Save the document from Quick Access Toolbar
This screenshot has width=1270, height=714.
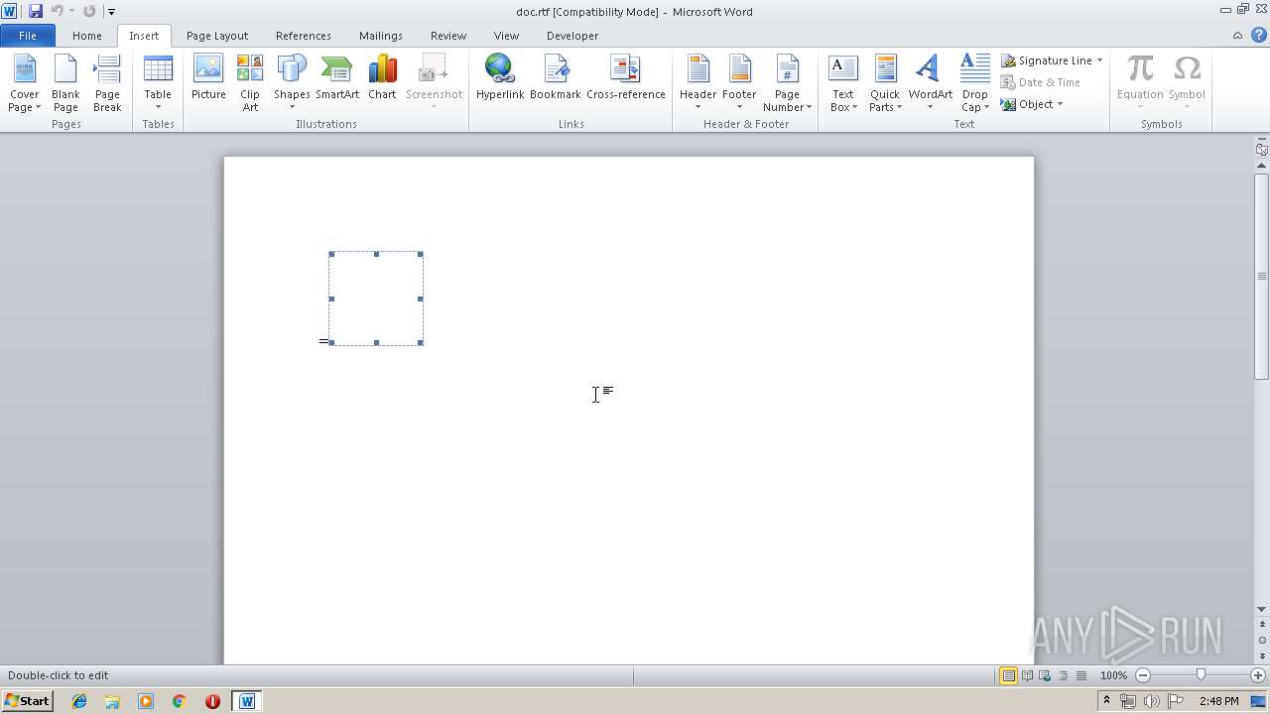[36, 11]
